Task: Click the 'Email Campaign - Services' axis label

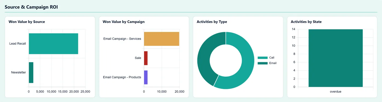Action: coord(122,39)
